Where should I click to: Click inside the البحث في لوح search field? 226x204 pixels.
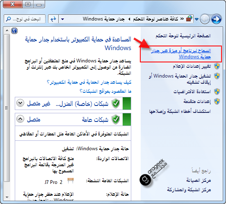click(x=25, y=19)
